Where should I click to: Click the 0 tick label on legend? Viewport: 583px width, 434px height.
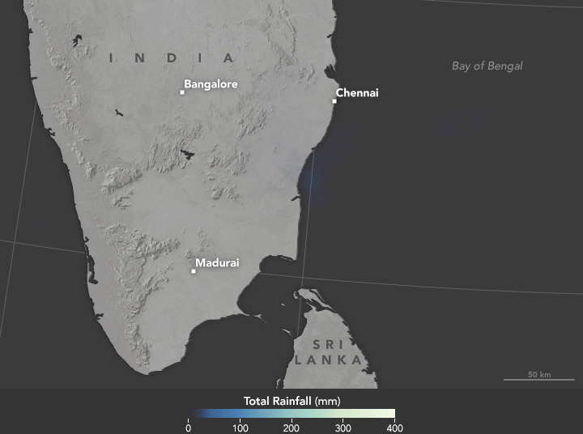tap(189, 427)
